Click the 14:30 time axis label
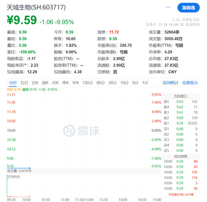Image resolution: width=207 pixels, height=202 pixels. tap(142, 200)
